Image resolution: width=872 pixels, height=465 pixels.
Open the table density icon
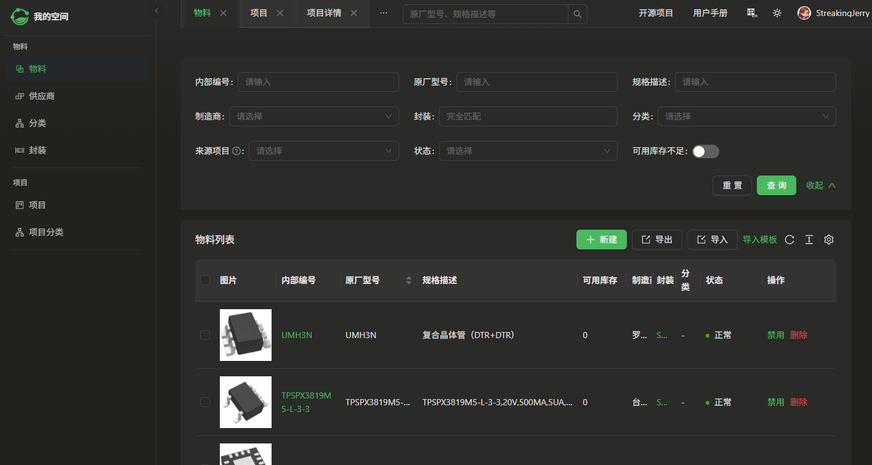(x=809, y=240)
